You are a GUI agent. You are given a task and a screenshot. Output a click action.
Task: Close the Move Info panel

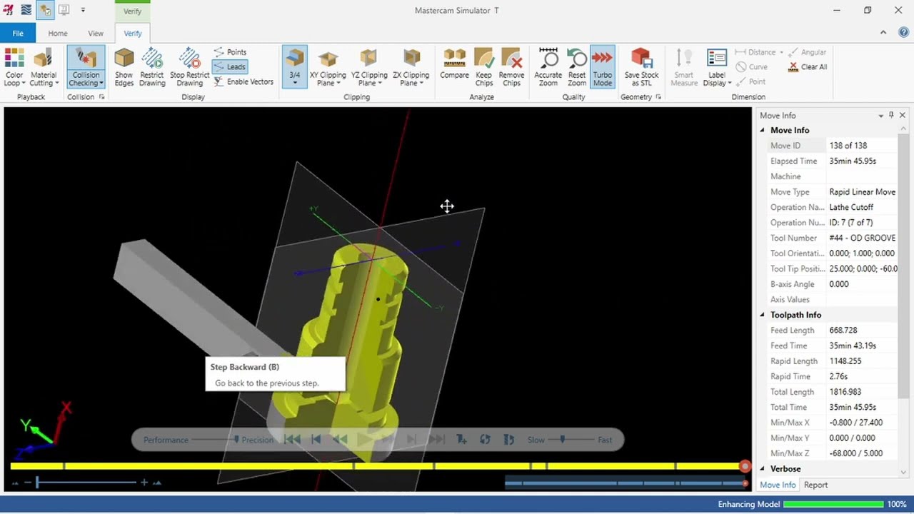click(x=903, y=115)
